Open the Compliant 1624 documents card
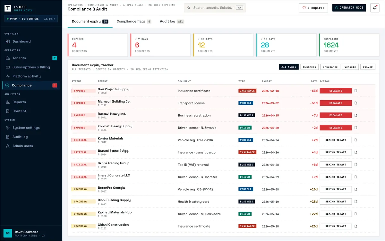Screen dimensions: 385x241 349,45
